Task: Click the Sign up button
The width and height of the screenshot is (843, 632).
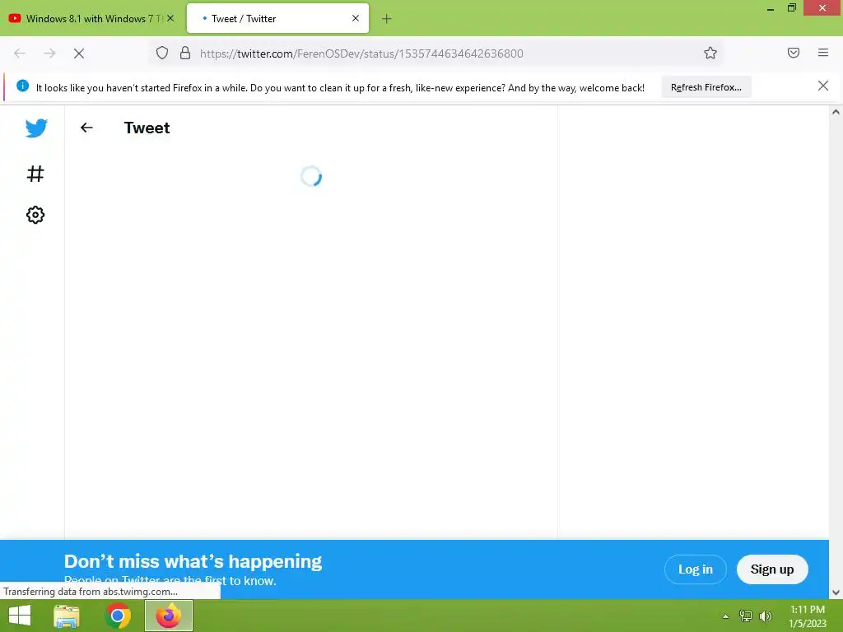Action: 772,569
